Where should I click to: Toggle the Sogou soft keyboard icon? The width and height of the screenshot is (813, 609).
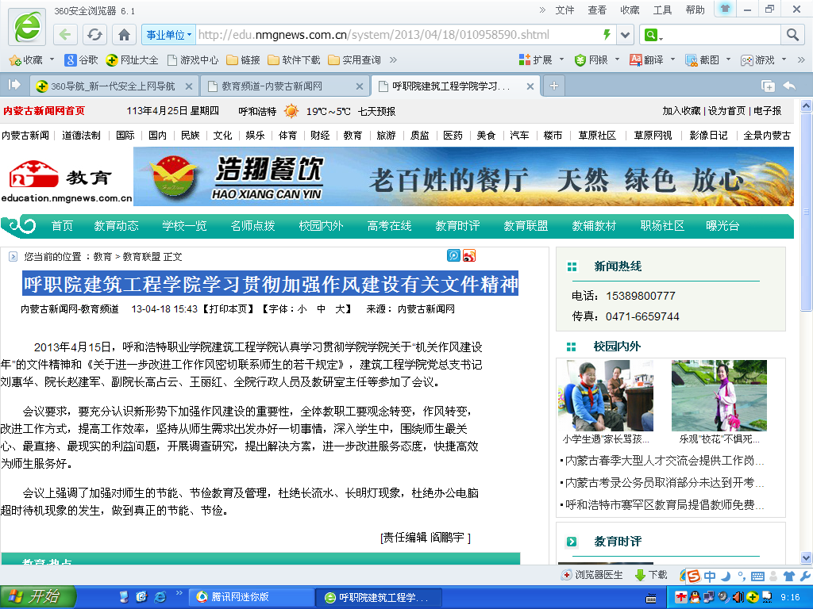pyautogui.click(x=757, y=576)
